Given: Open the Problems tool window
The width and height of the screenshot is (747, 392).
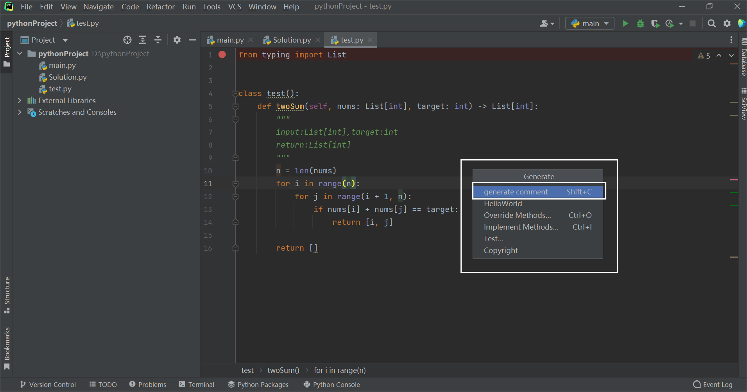Looking at the screenshot, I should 148,385.
